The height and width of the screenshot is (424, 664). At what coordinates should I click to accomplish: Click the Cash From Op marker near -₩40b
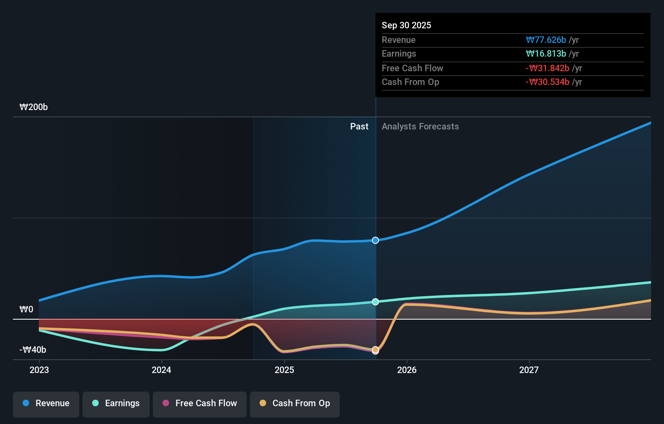(375, 350)
